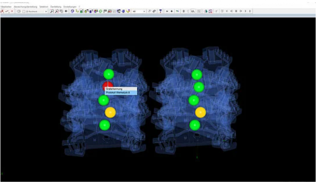Open the Abweichungsdarstellung menu
Screen dimensions: 317x182
25,6
